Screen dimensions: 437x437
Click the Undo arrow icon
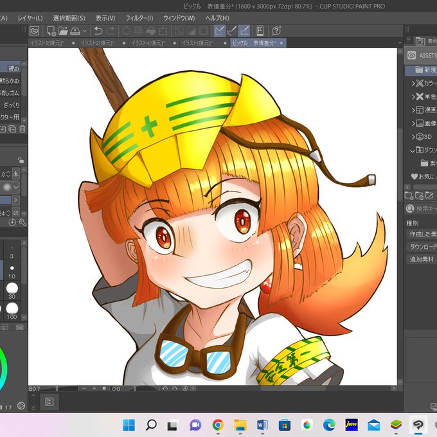point(98,31)
